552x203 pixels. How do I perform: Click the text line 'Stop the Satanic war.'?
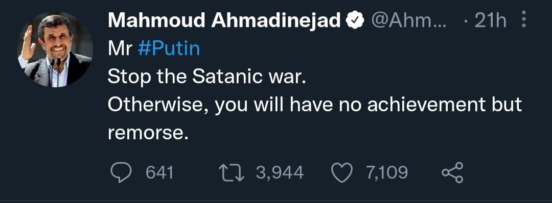click(205, 77)
